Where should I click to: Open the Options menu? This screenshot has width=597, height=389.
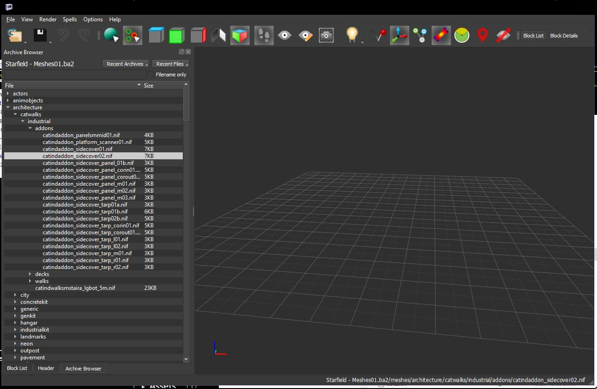pos(93,19)
